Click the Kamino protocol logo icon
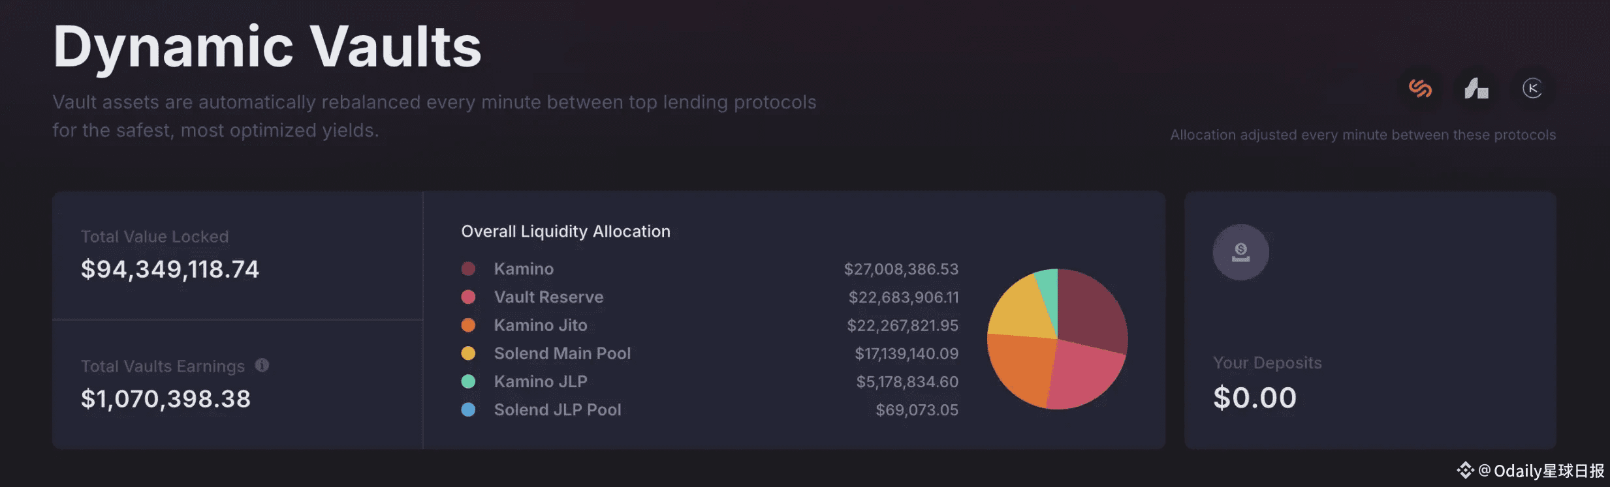The image size is (1610, 487). click(x=1532, y=88)
